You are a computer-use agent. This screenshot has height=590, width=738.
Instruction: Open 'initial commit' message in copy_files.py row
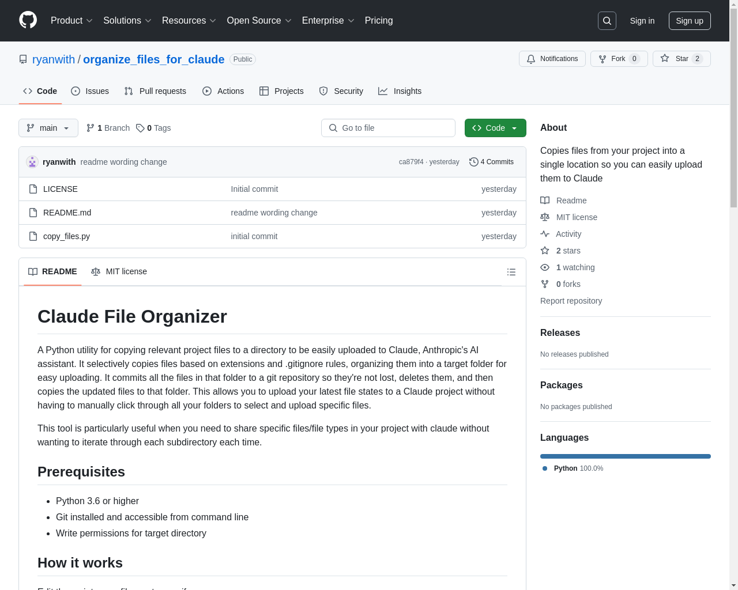click(254, 236)
